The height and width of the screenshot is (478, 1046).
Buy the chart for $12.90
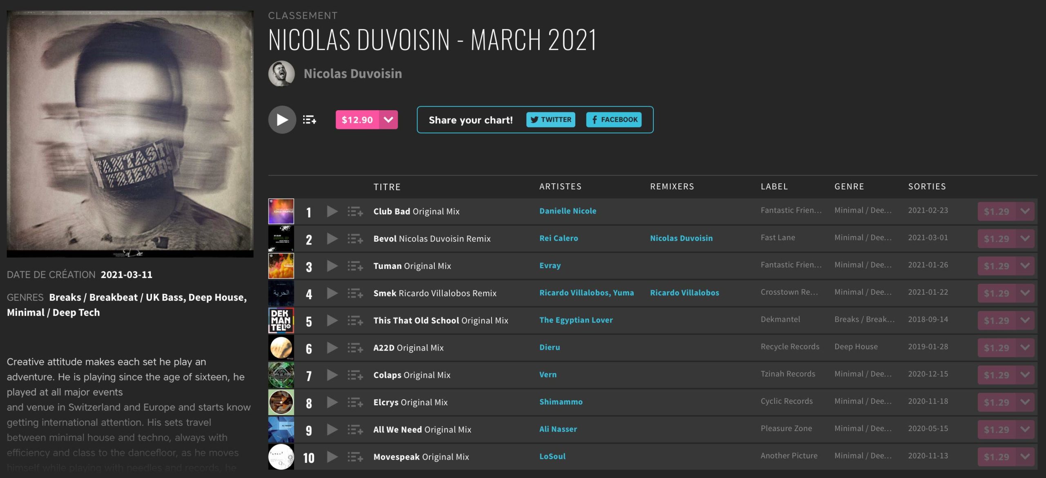(357, 120)
